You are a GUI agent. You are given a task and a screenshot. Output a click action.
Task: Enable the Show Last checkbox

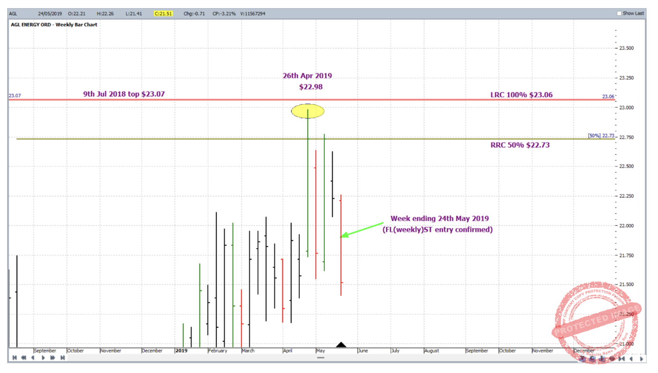tap(619, 13)
